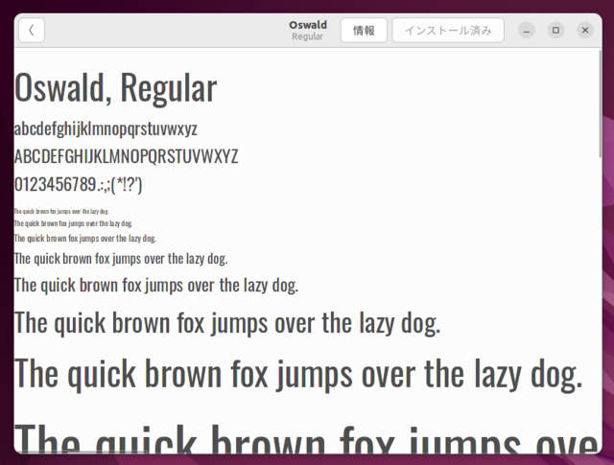Click the インストール済み button
614x465 pixels.
pyautogui.click(x=447, y=31)
